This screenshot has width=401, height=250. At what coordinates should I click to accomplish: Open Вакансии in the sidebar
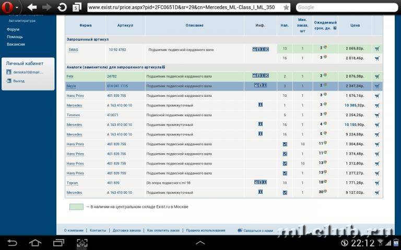click(x=16, y=44)
